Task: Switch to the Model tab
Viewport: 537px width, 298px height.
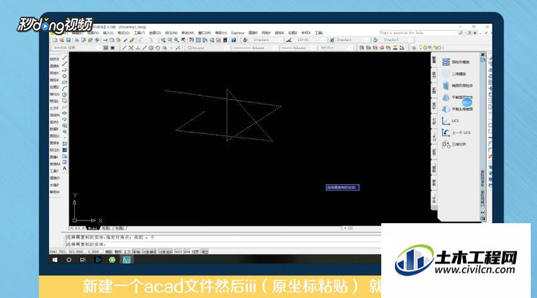Action: [92, 228]
